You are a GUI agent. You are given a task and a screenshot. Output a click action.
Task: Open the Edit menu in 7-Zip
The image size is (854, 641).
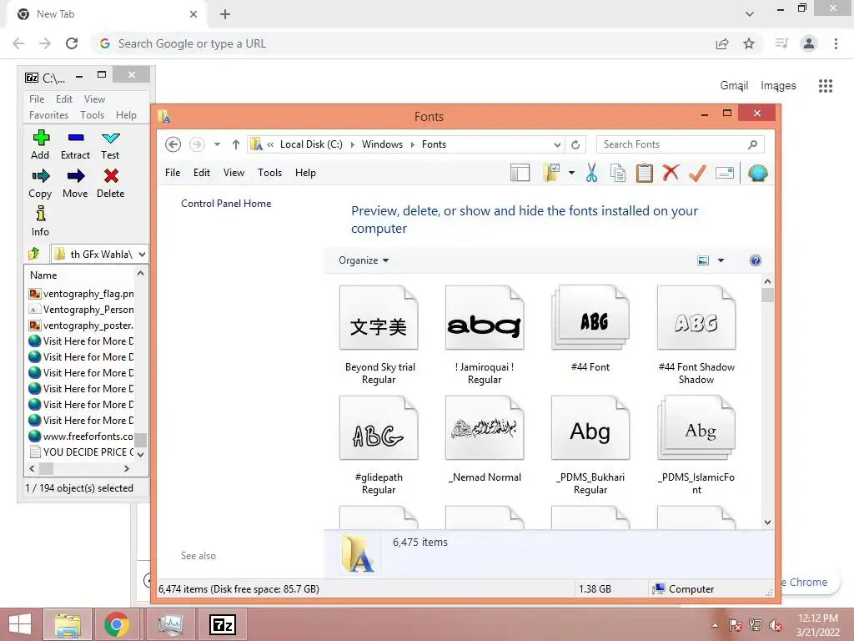click(x=63, y=99)
